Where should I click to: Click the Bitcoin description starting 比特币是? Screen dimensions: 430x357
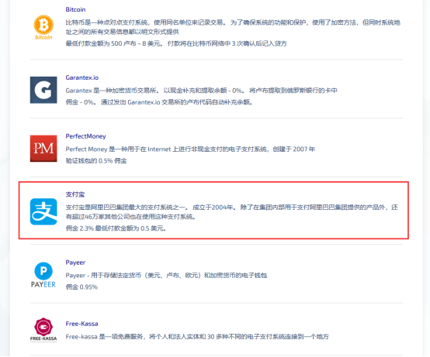tap(233, 27)
